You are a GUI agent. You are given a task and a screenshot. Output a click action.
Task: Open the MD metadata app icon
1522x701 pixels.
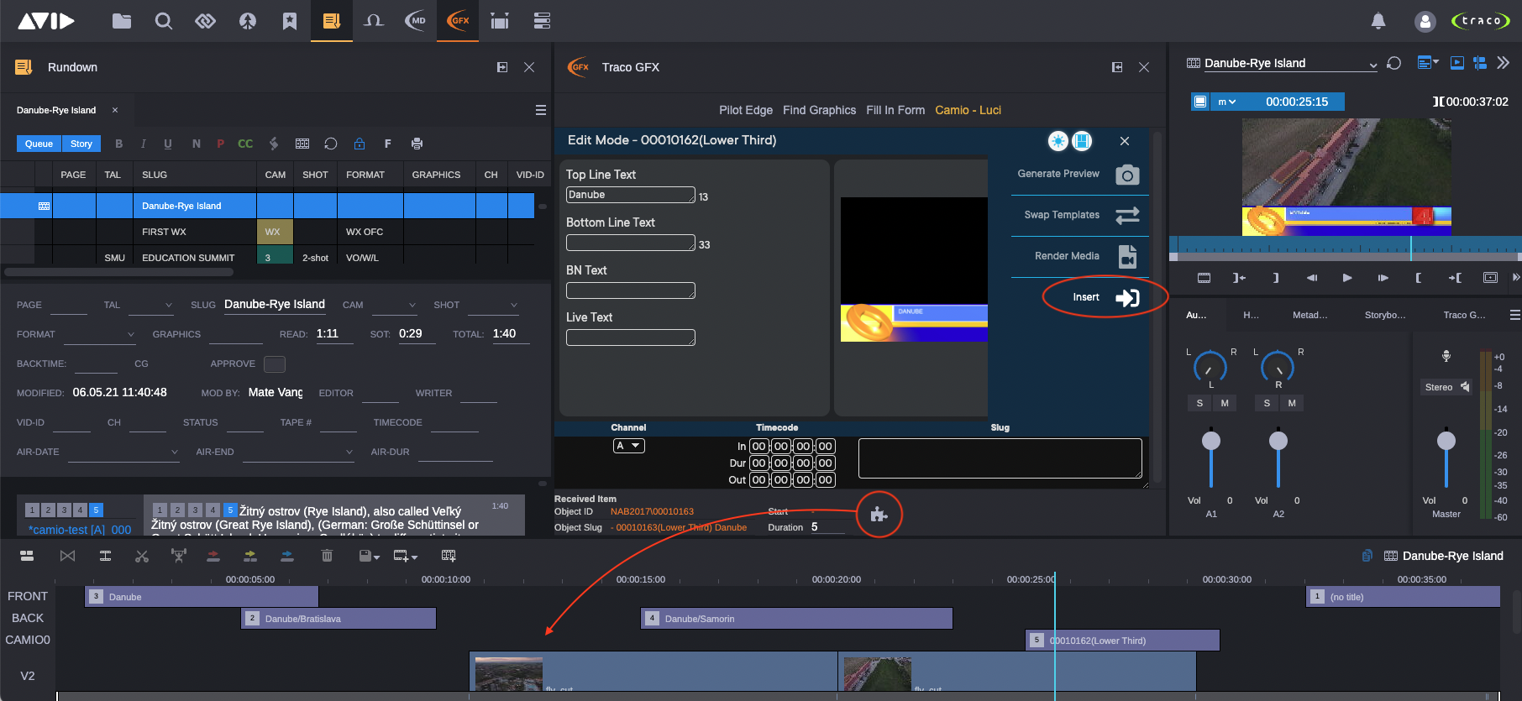[416, 21]
